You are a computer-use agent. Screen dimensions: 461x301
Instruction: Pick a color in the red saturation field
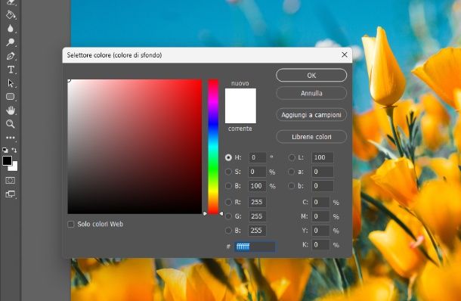coord(135,147)
